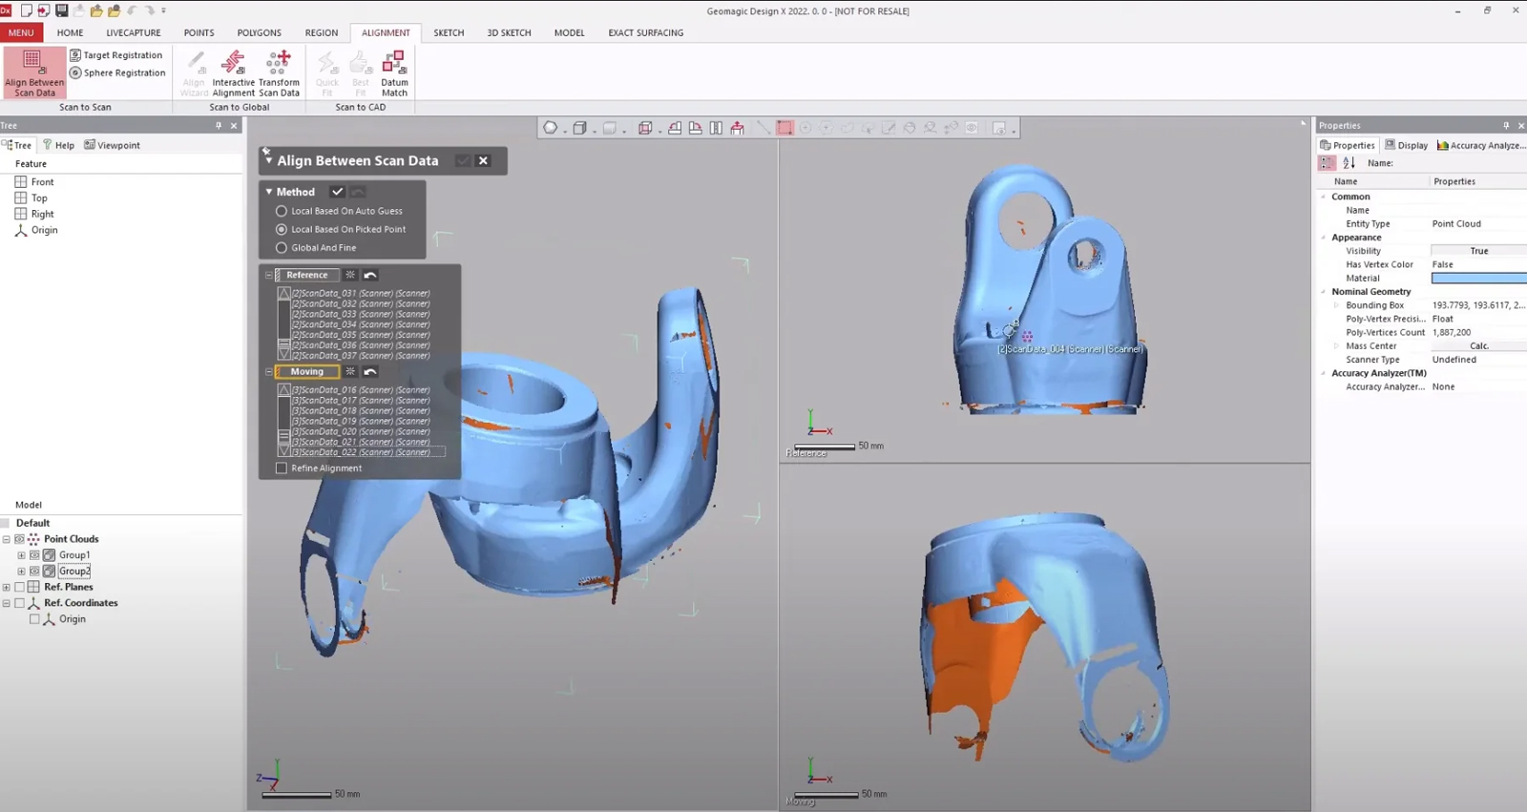Click the Sphere Registration icon
1527x812 pixels.
(x=75, y=73)
